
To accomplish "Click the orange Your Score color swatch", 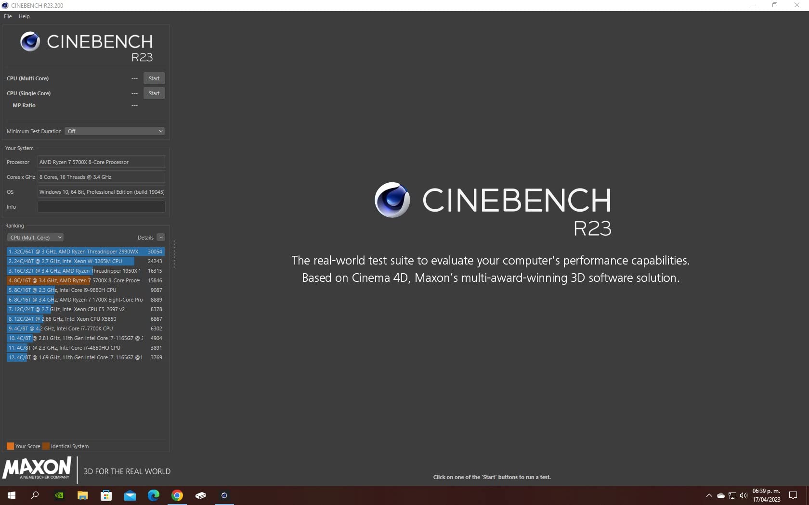I will click(10, 446).
